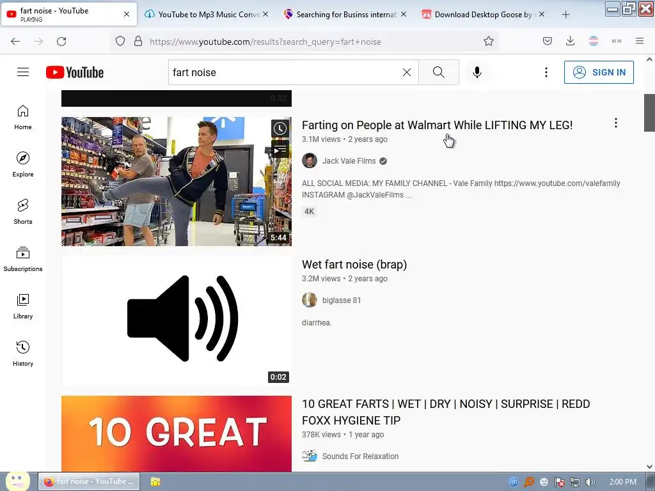Close the fart noise YouTube tab

127,14
